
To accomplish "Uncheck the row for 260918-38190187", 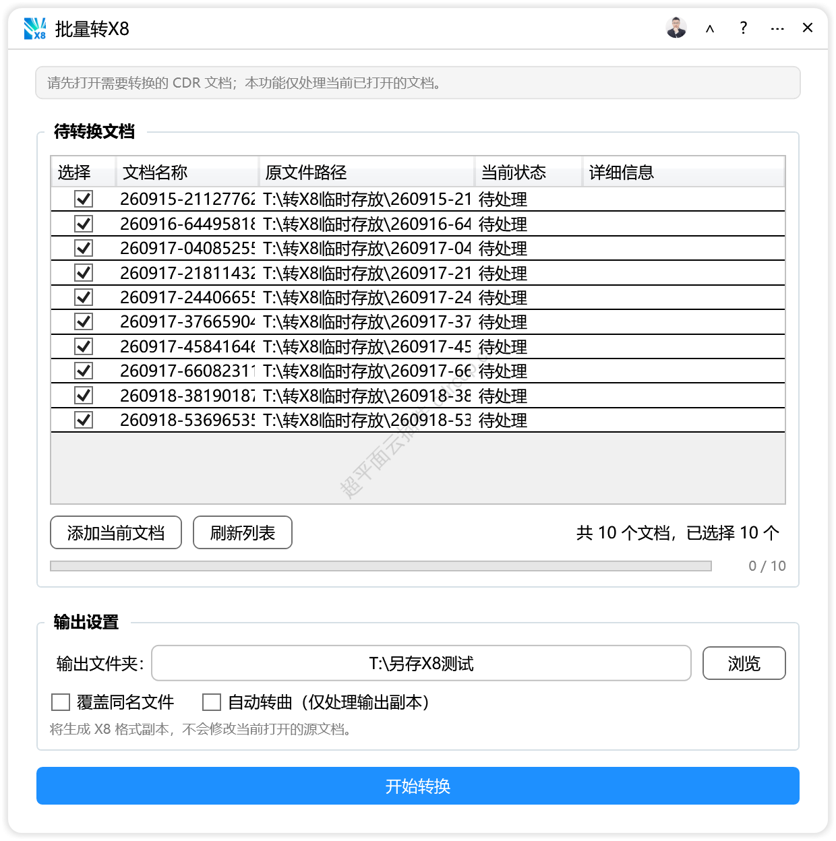I will pyautogui.click(x=84, y=396).
